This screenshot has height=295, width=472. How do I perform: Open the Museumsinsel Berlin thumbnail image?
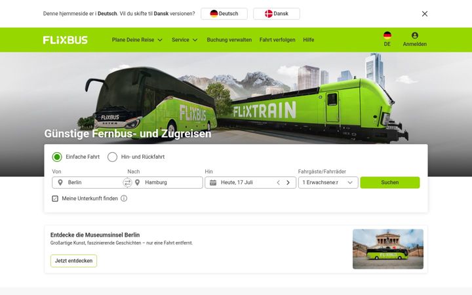[388, 249]
